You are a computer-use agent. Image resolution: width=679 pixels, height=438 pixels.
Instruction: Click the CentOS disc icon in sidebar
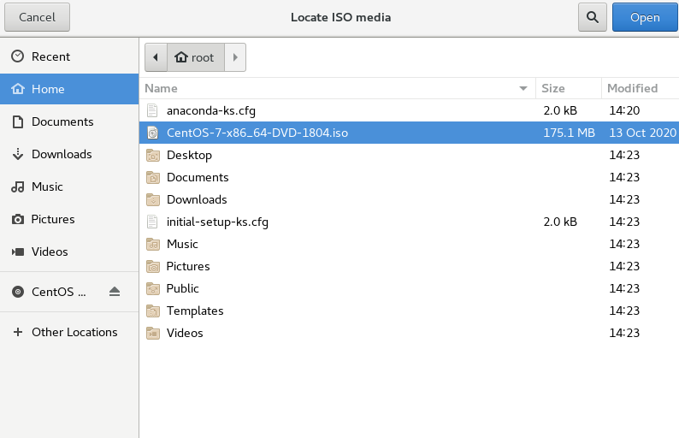pos(18,292)
